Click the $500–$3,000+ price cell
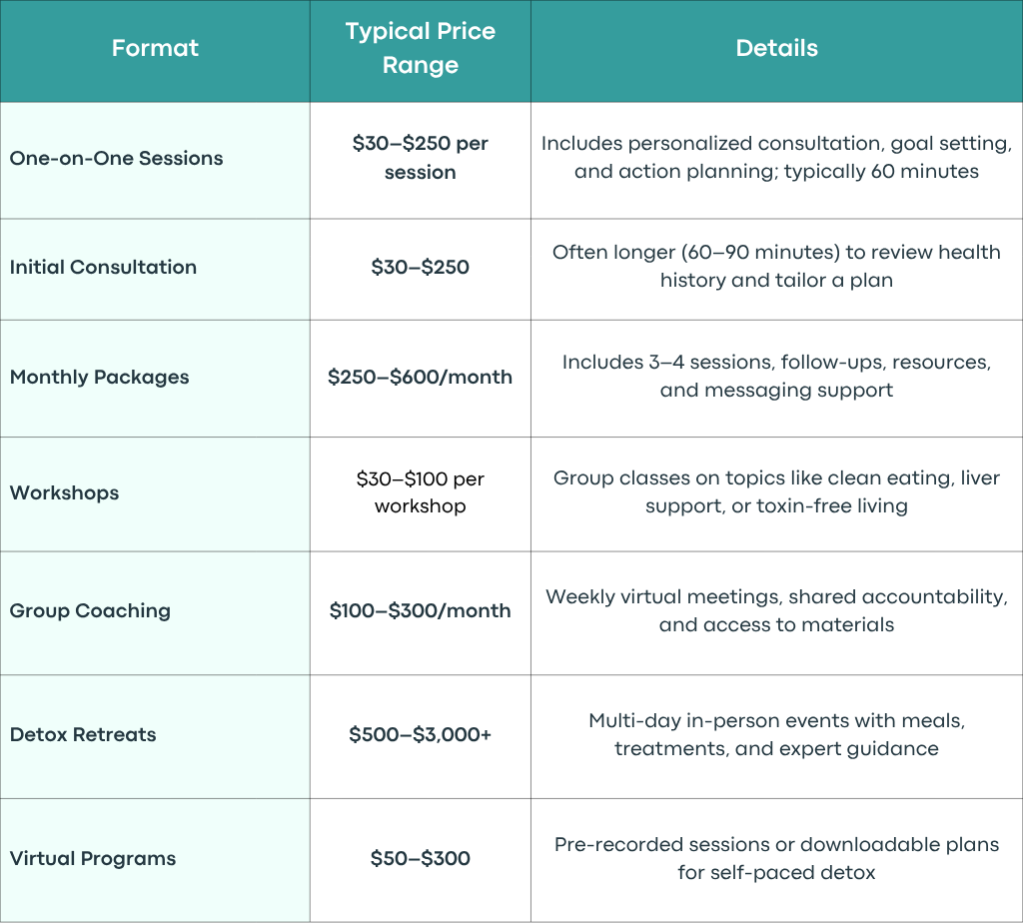The image size is (1023, 923). [x=421, y=734]
